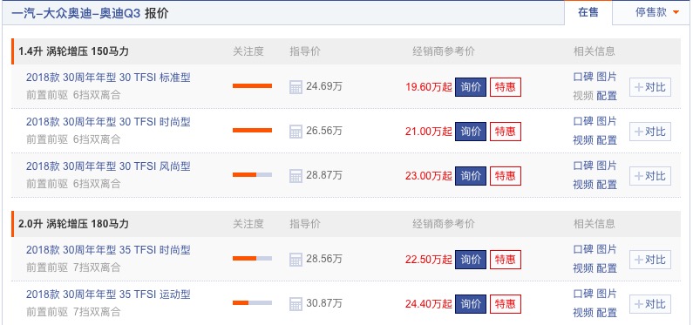
Task: Open 口碑 for 35 TFSI 时尚型
Action: (583, 249)
